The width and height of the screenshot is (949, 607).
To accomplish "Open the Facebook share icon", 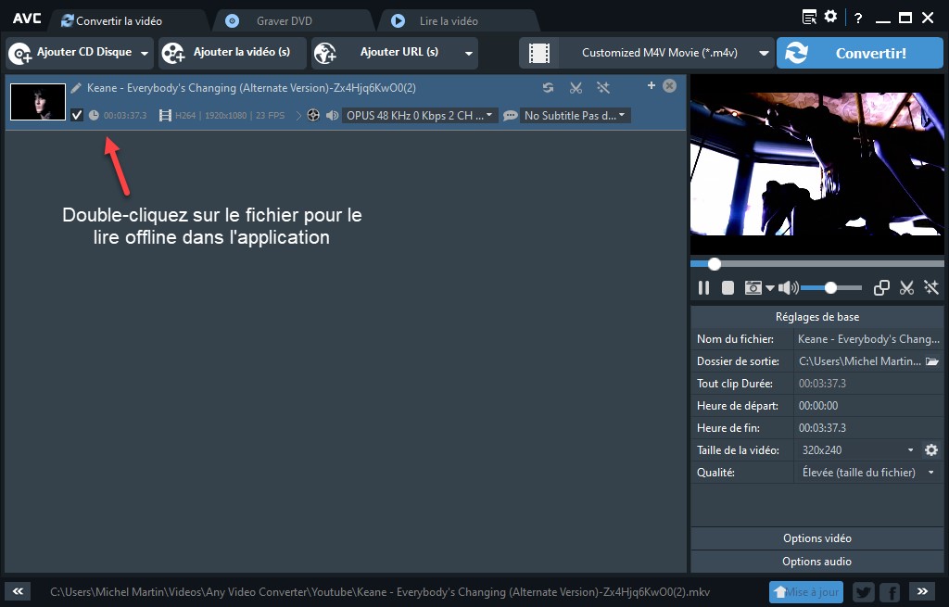I will (x=890, y=592).
